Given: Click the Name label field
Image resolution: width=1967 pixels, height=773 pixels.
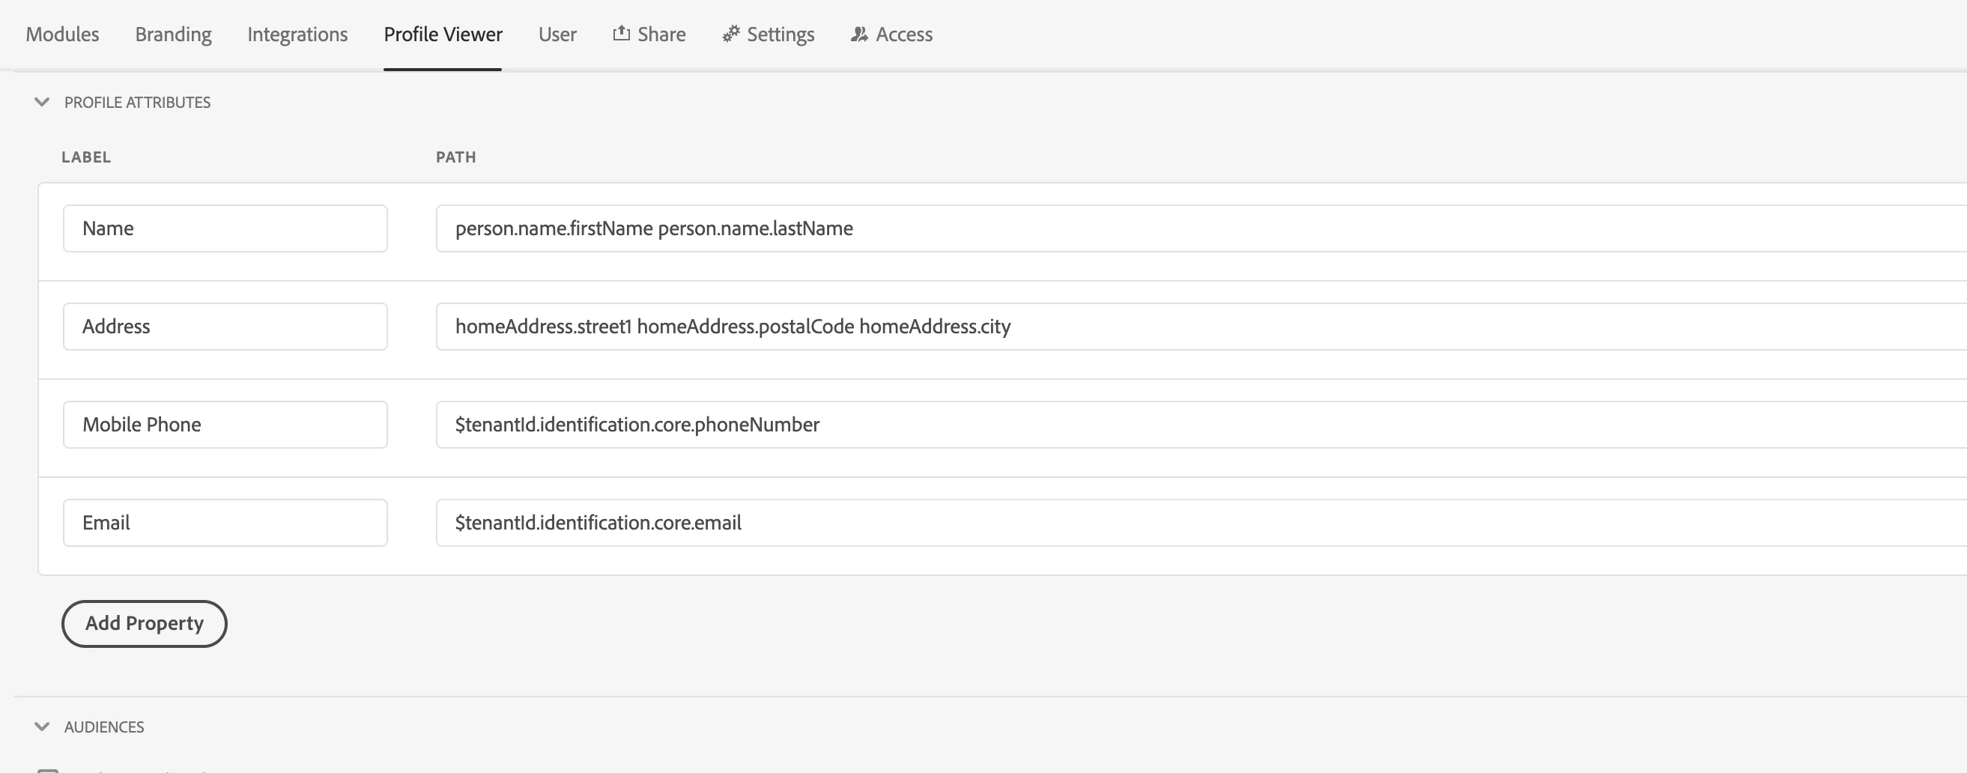Looking at the screenshot, I should [225, 228].
